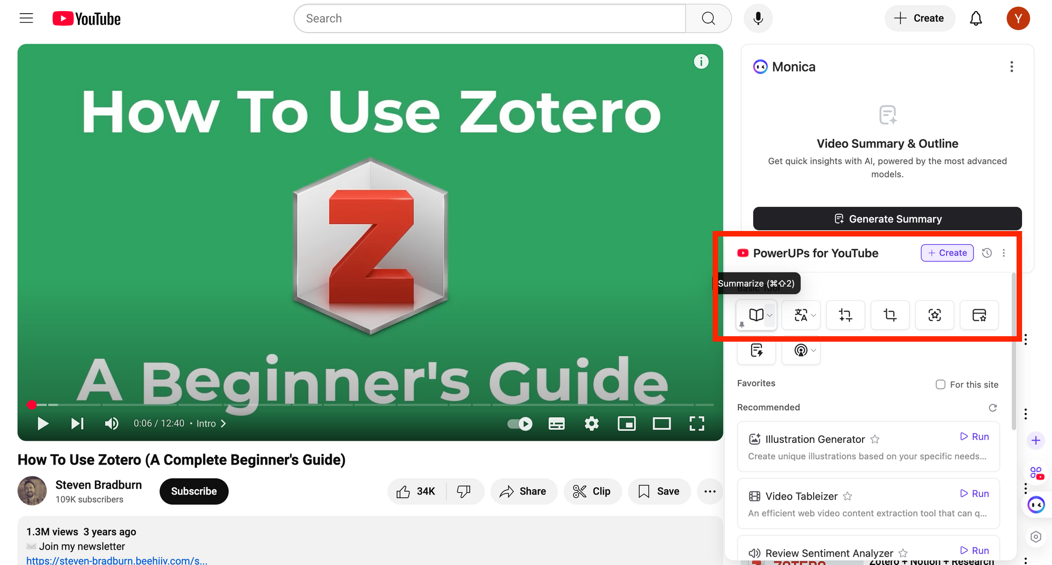Toggle subtitles/closed captions

tap(557, 423)
